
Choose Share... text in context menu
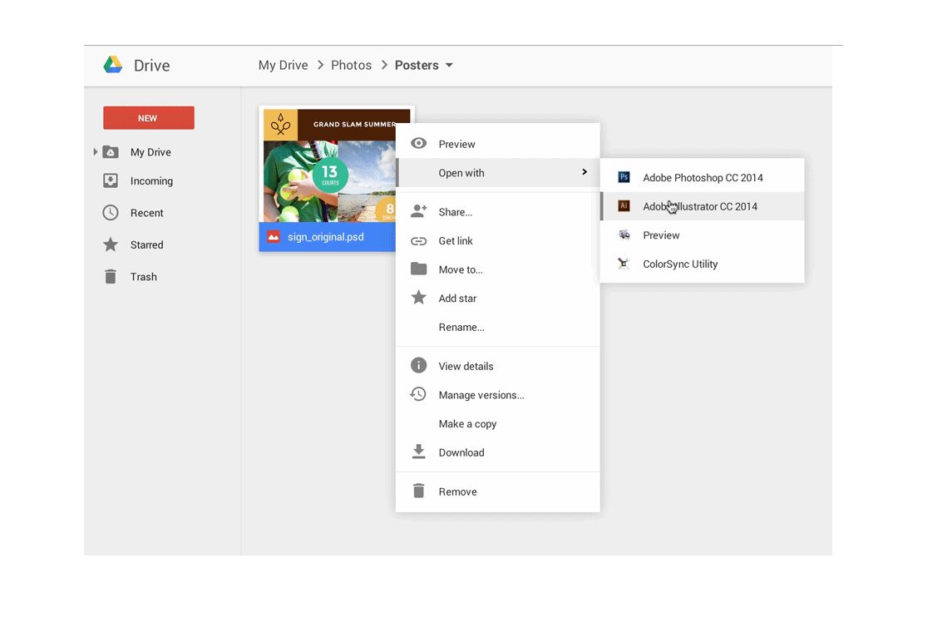456,212
